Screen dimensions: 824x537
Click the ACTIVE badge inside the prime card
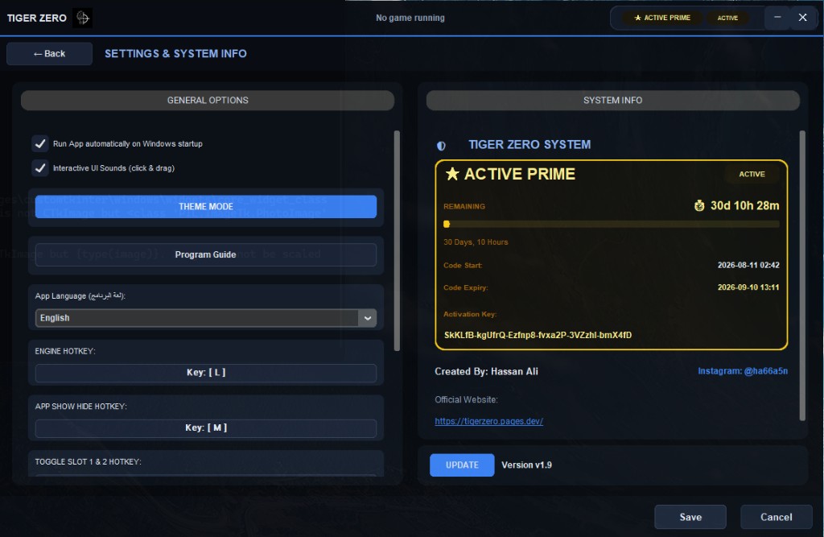point(752,174)
